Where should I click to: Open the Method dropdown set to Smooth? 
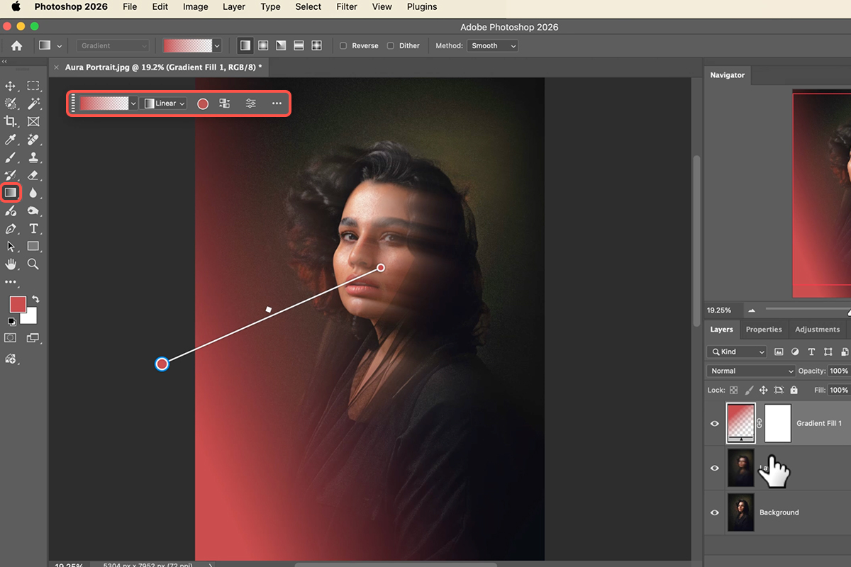point(493,46)
